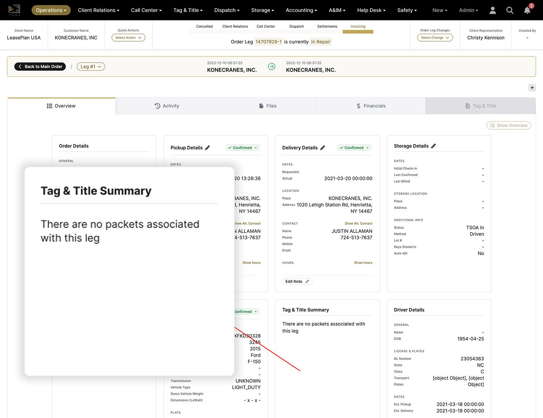This screenshot has width=543, height=418.
Task: Click Show Alt. Contact in Delivery Details
Action: coord(358,223)
